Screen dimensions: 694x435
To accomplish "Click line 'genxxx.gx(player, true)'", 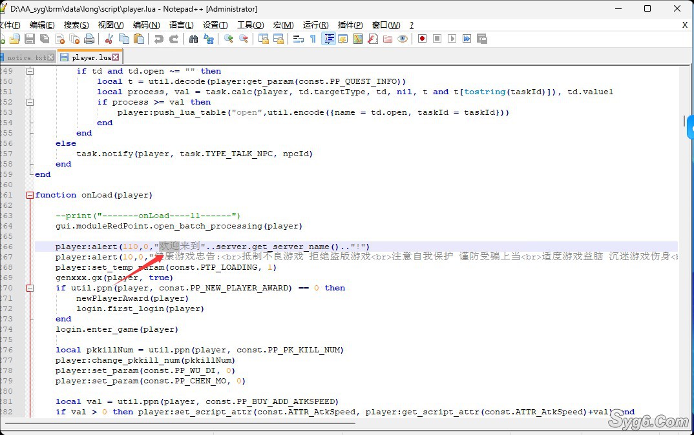I will click(x=114, y=278).
